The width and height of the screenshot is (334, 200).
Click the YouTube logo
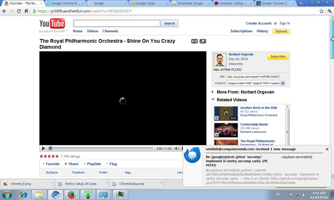click(52, 24)
